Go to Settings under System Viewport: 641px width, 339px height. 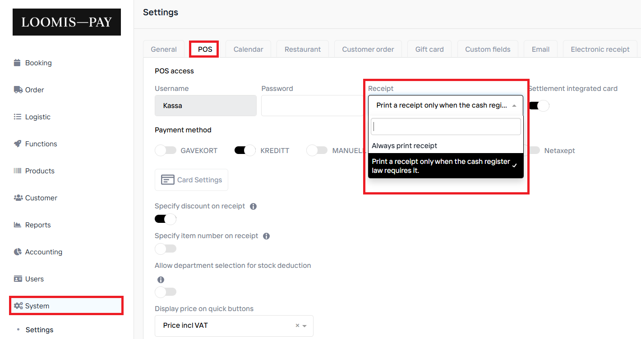(x=39, y=330)
